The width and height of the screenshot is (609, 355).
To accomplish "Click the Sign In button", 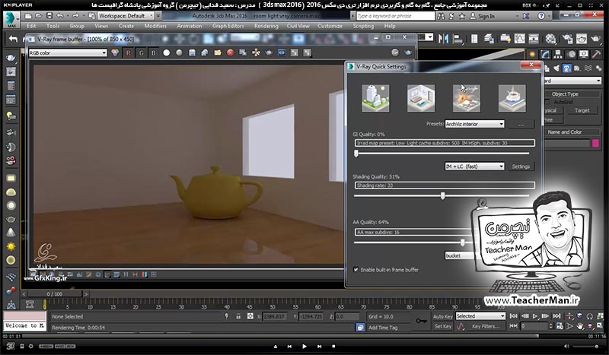I will click(x=483, y=16).
